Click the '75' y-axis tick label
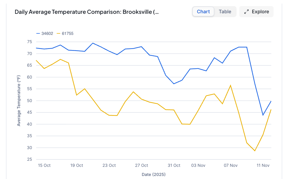This screenshot has width=289, height=179. (x=30, y=42)
